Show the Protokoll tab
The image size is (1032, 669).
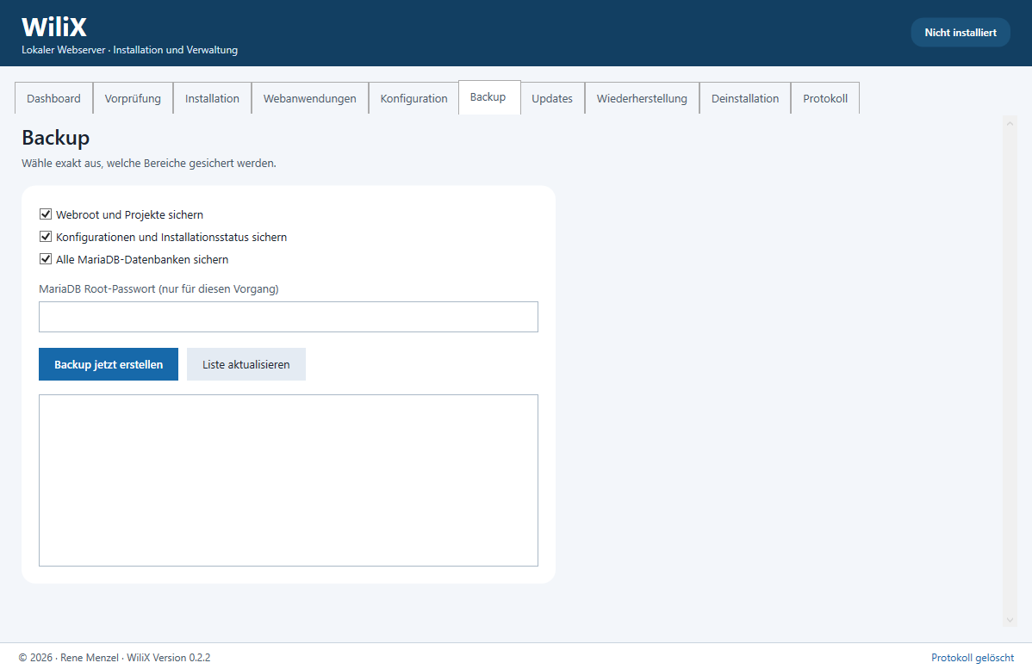point(825,98)
